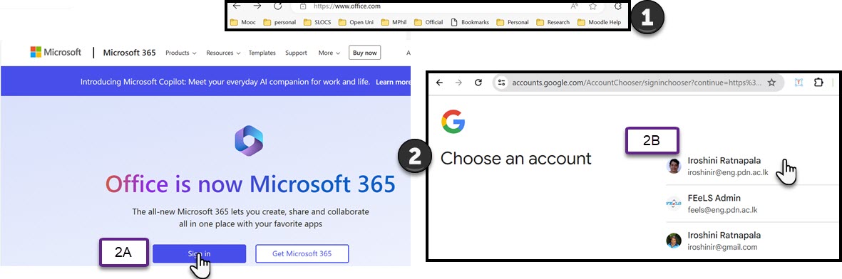Click the Google G logo
The width and height of the screenshot is (842, 279).
pos(453,121)
